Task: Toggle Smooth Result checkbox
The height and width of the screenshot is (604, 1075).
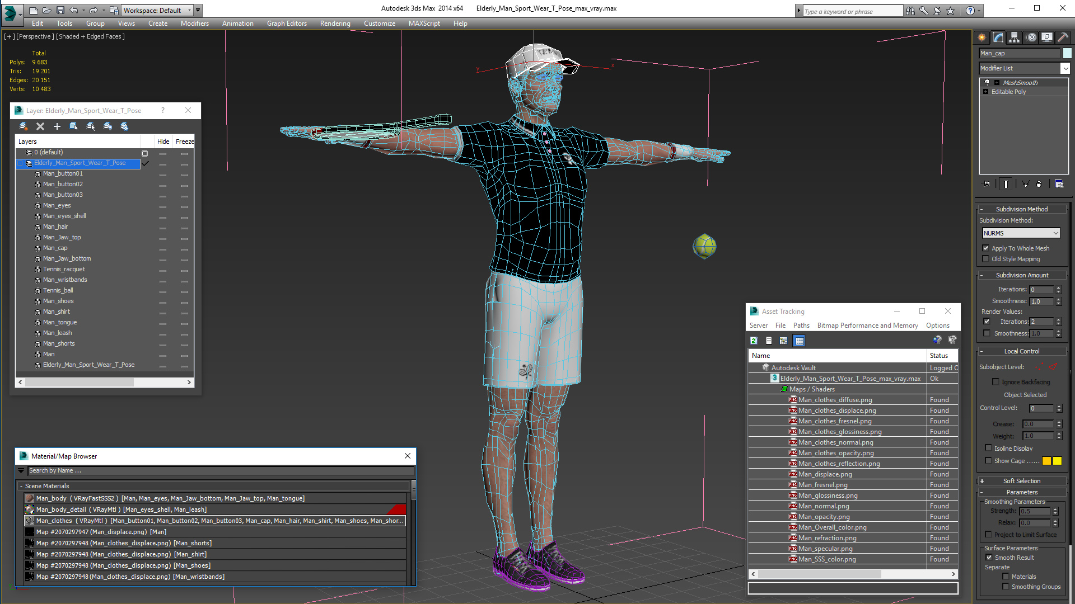Action: [x=989, y=558]
